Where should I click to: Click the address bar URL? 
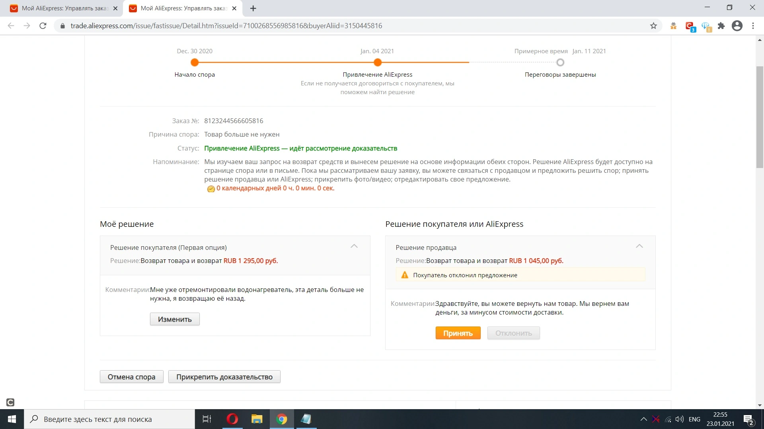[226, 26]
